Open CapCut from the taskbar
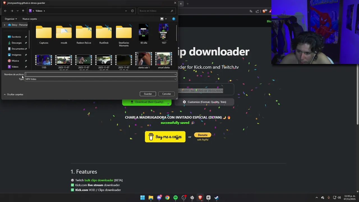This screenshot has height=202, width=359. pos(208,198)
